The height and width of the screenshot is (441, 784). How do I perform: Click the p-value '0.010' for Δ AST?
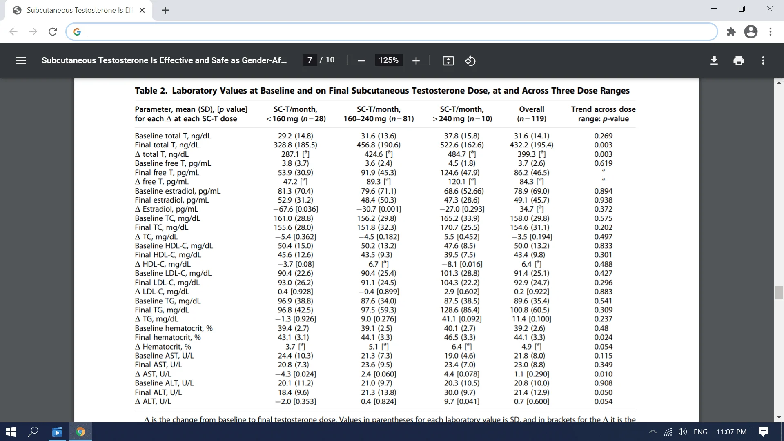pyautogui.click(x=603, y=374)
